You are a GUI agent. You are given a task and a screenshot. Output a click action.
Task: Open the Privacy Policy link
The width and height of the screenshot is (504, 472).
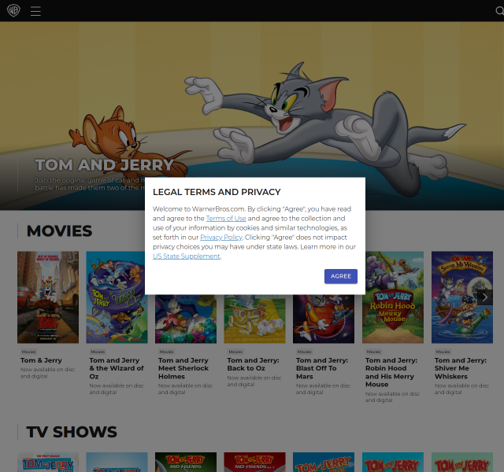point(221,238)
